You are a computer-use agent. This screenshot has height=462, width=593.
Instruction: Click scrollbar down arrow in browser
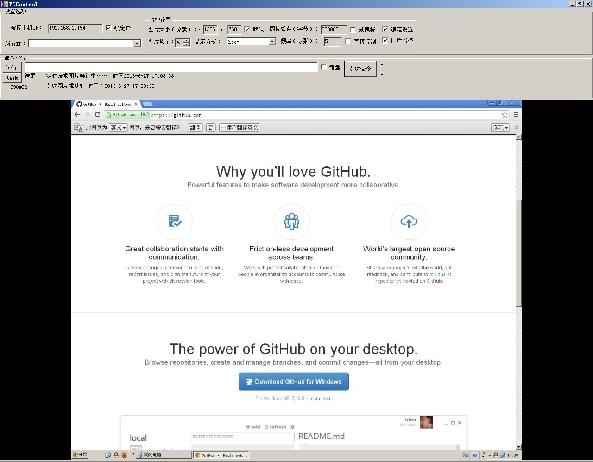[518, 447]
